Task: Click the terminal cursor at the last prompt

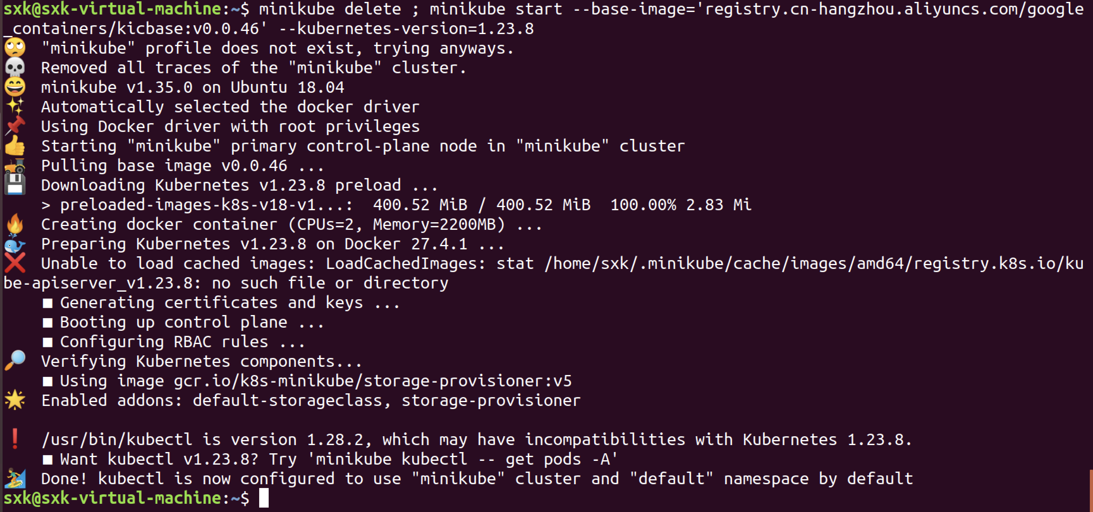Action: pos(264,497)
